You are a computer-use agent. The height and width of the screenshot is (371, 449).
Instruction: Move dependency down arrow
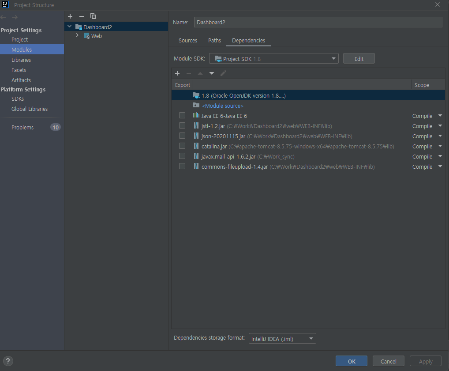pyautogui.click(x=212, y=73)
